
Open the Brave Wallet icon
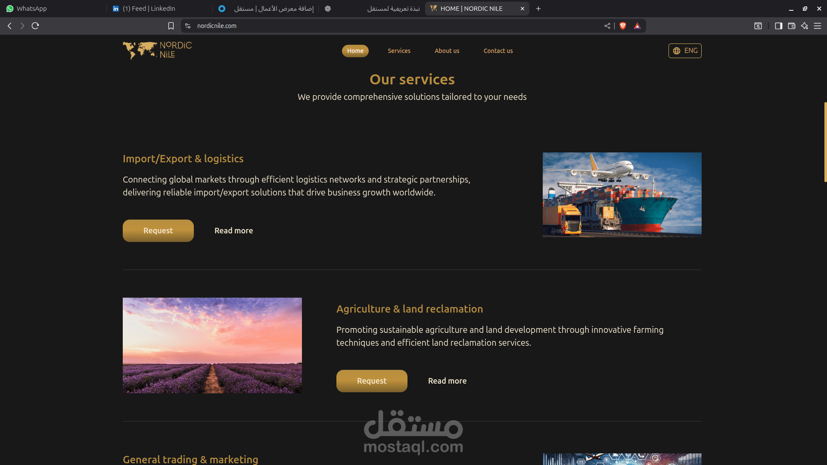(x=792, y=26)
